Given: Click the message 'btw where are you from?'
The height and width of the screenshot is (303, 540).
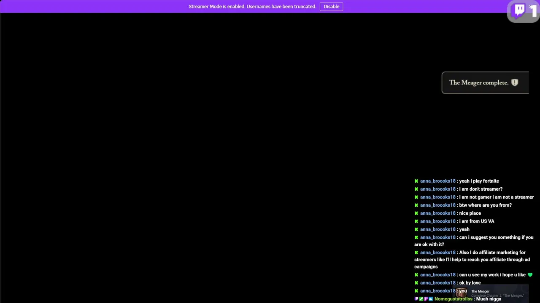Looking at the screenshot, I should 485,205.
